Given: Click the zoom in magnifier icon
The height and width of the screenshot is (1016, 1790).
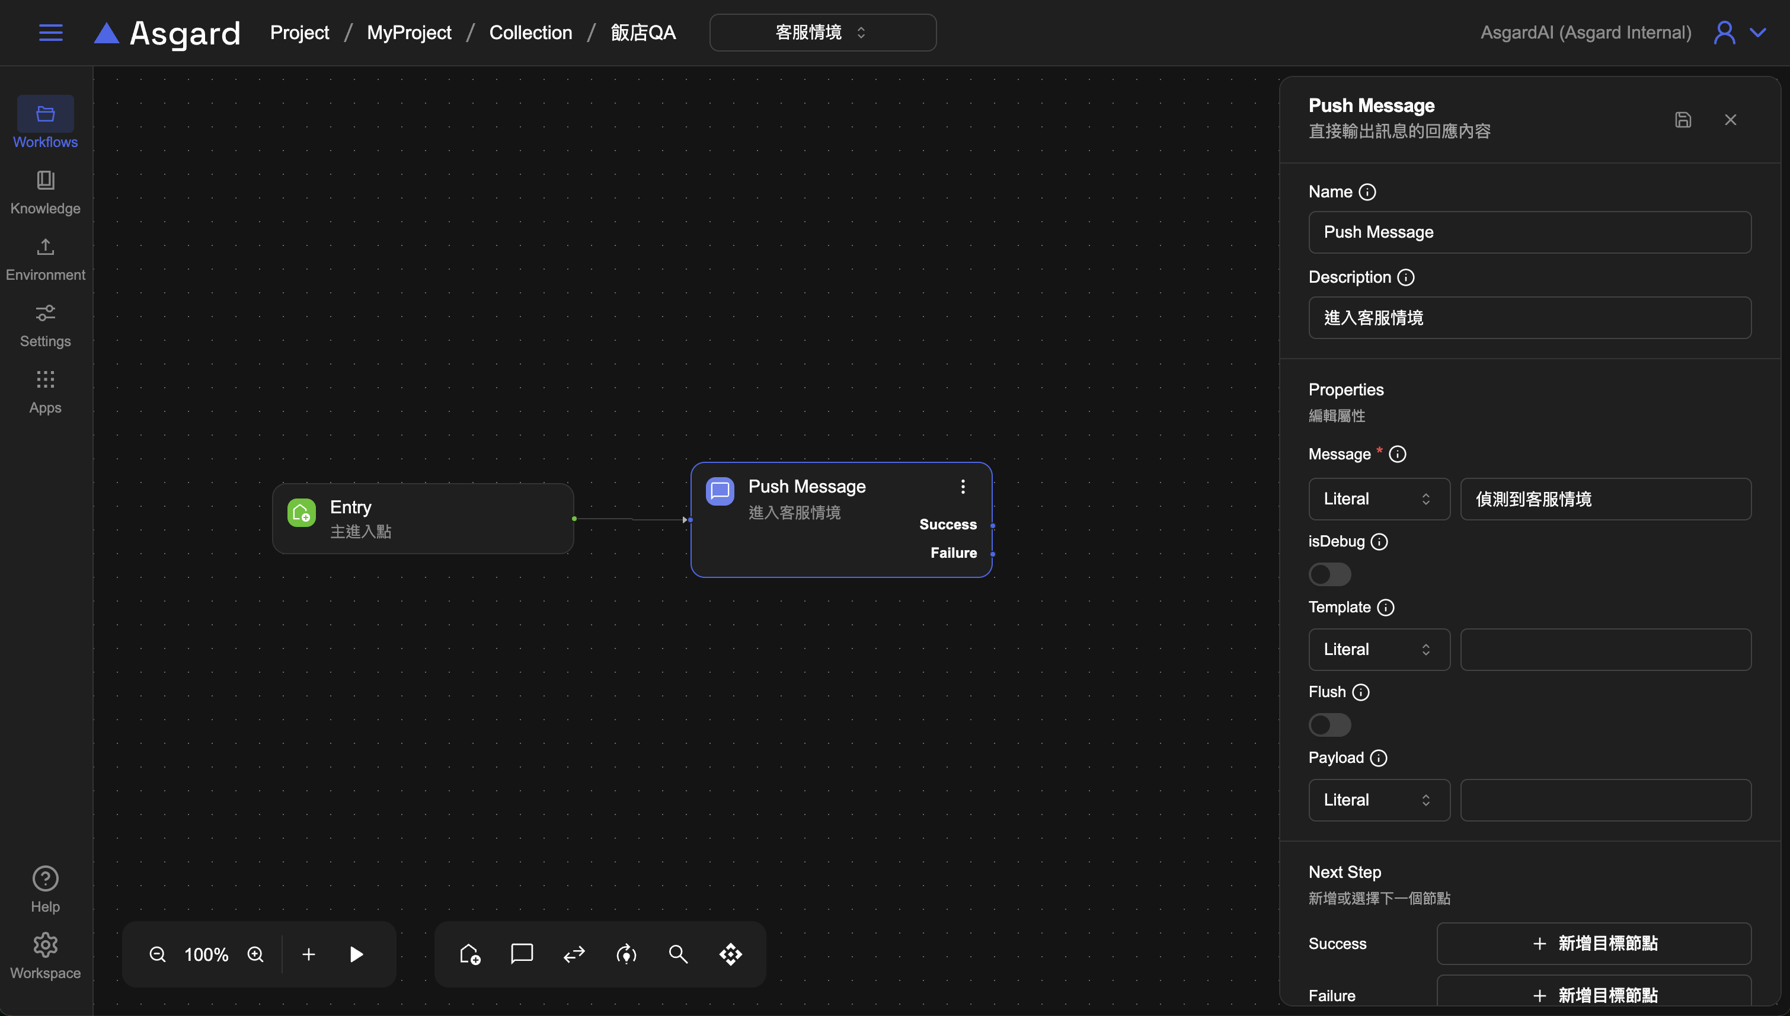Looking at the screenshot, I should pos(255,954).
